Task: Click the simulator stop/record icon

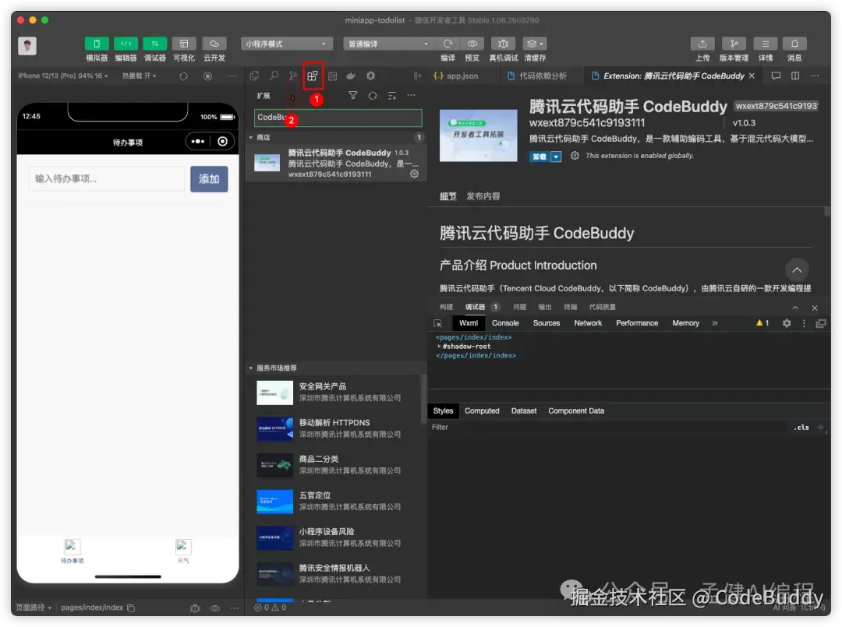Action: 208,76
